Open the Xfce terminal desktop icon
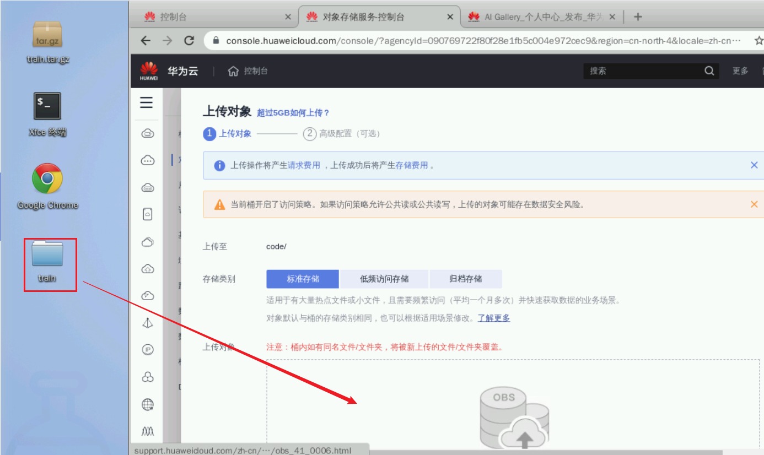Viewport: 764px width, 455px height. click(47, 106)
